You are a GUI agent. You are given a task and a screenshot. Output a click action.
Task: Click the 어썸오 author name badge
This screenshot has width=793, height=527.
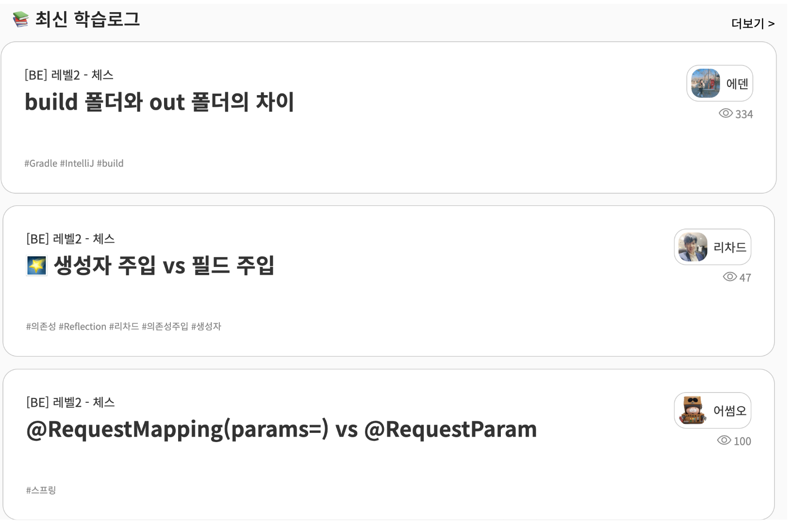[x=731, y=410]
